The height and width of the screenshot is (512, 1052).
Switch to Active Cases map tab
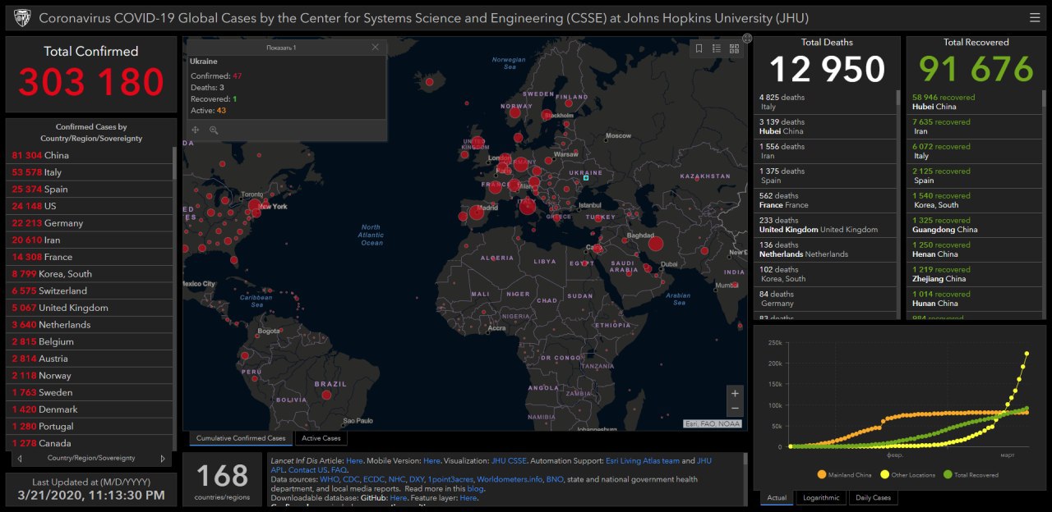pos(321,438)
